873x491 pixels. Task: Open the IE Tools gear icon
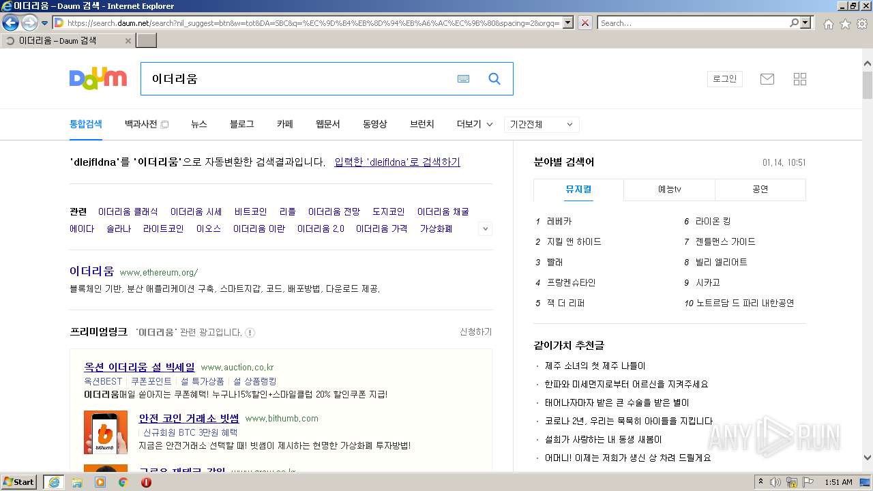tap(862, 23)
